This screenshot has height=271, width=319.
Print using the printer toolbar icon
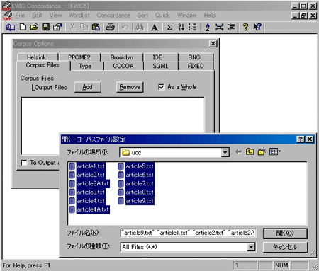111,27
